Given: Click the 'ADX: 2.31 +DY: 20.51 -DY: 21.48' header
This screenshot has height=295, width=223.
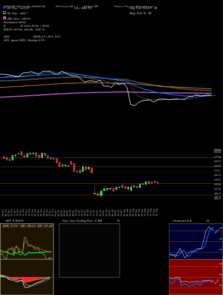Looking at the screenshot, I should (x=27, y=226).
